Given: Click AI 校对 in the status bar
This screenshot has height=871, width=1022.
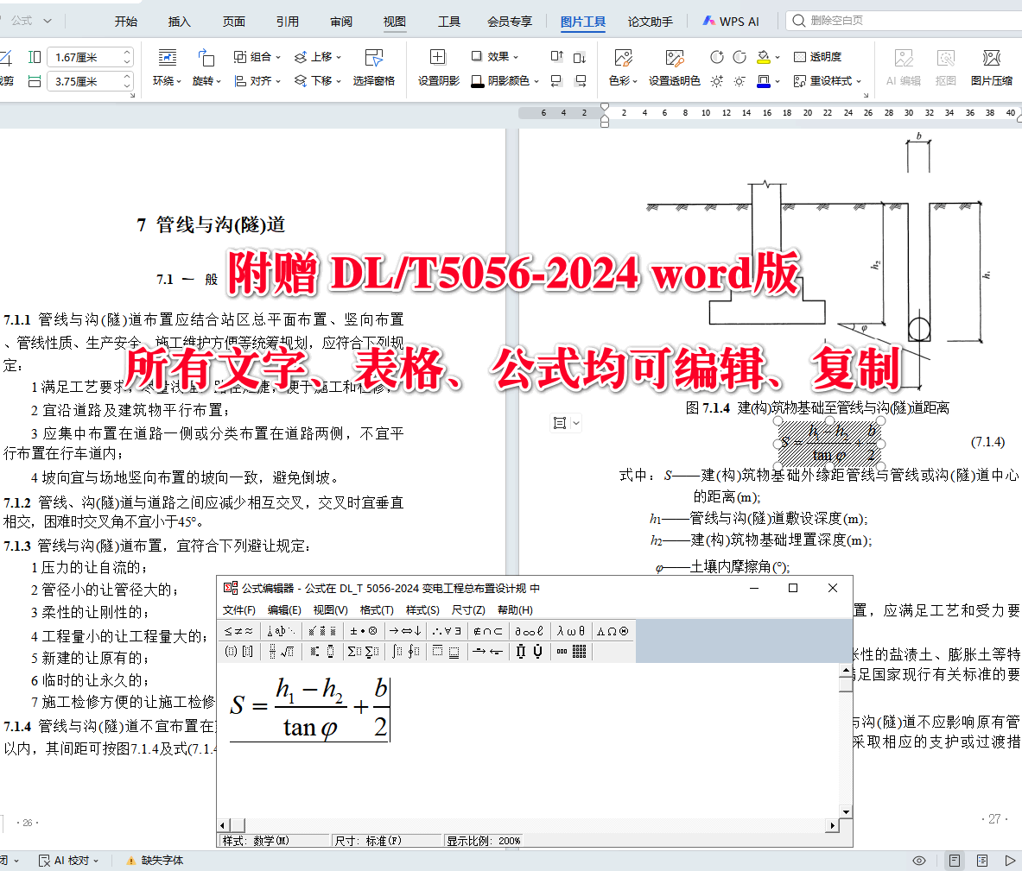Looking at the screenshot, I should (x=68, y=861).
